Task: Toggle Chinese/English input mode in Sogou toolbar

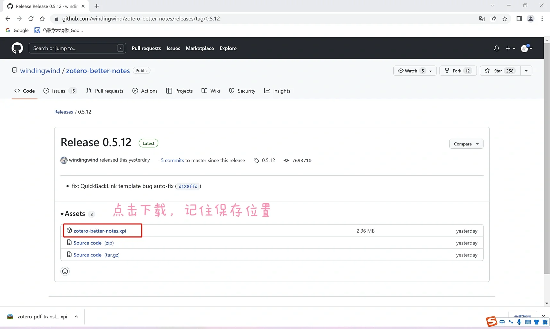Action: (x=502, y=322)
